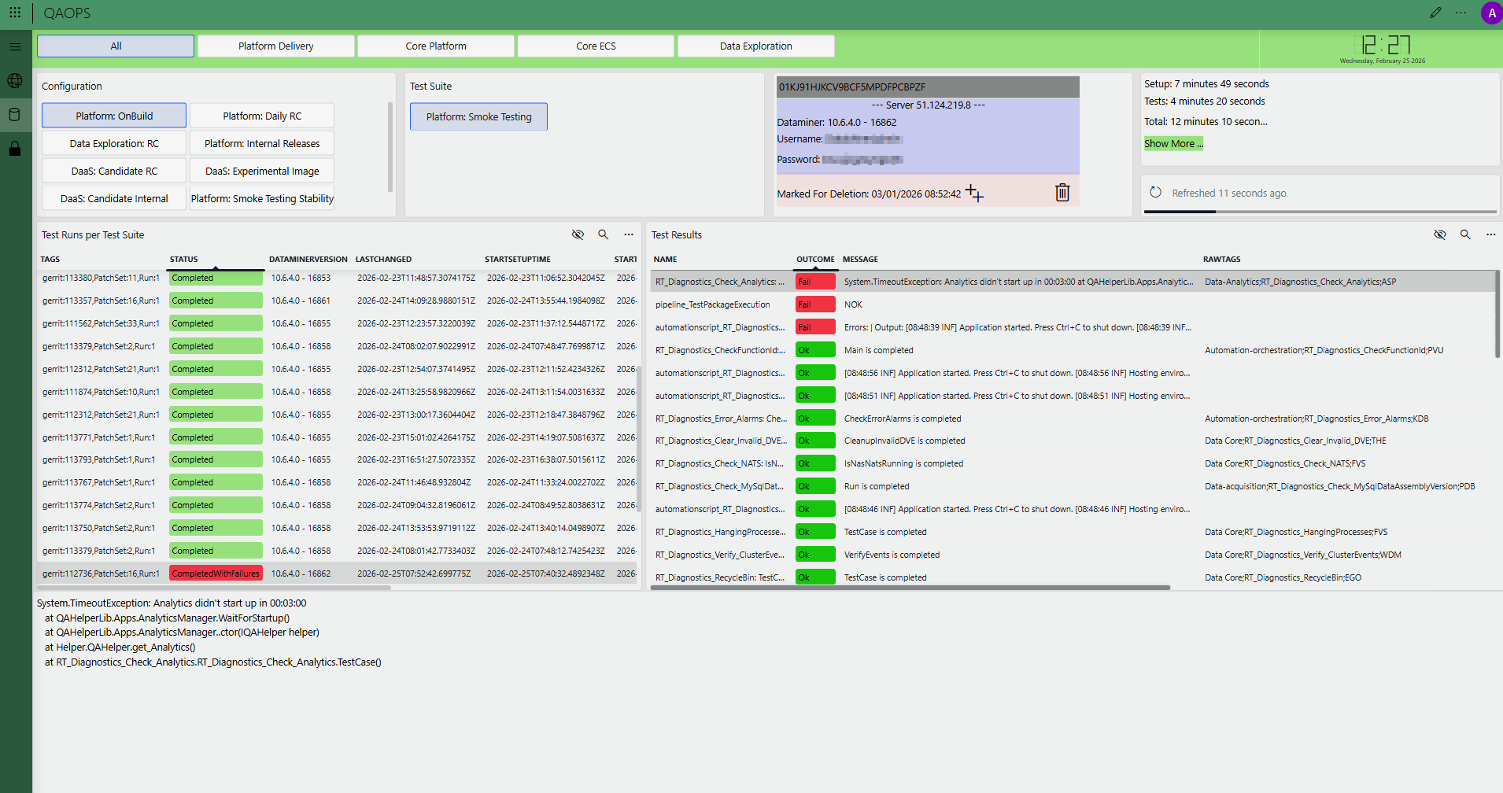Click the Show More link in the summary panel
1503x793 pixels.
pyautogui.click(x=1172, y=142)
